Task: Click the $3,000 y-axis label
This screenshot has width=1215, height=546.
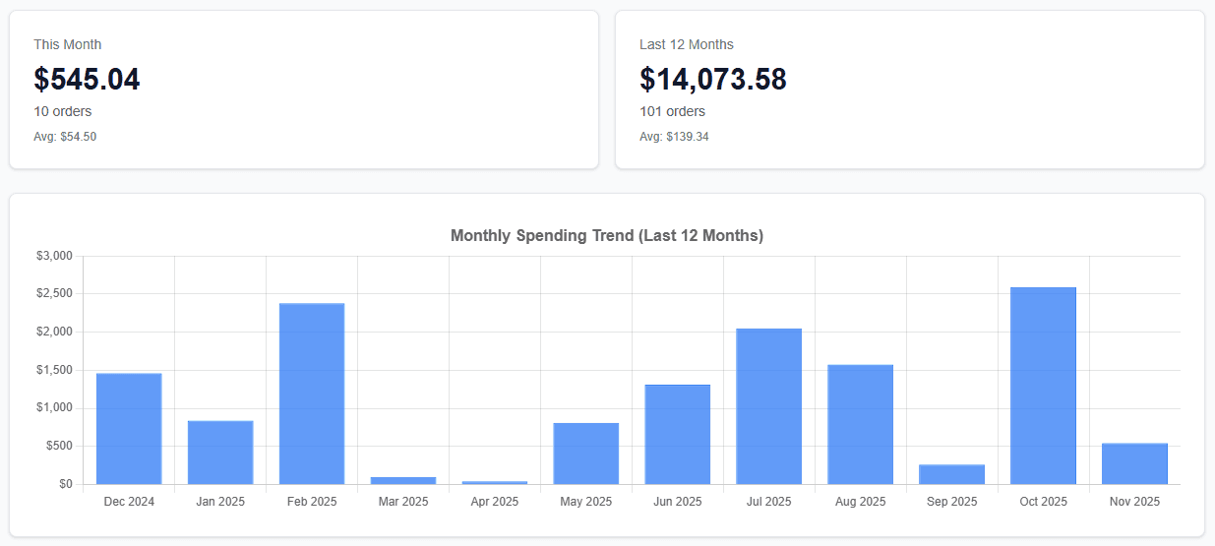Action: 55,256
